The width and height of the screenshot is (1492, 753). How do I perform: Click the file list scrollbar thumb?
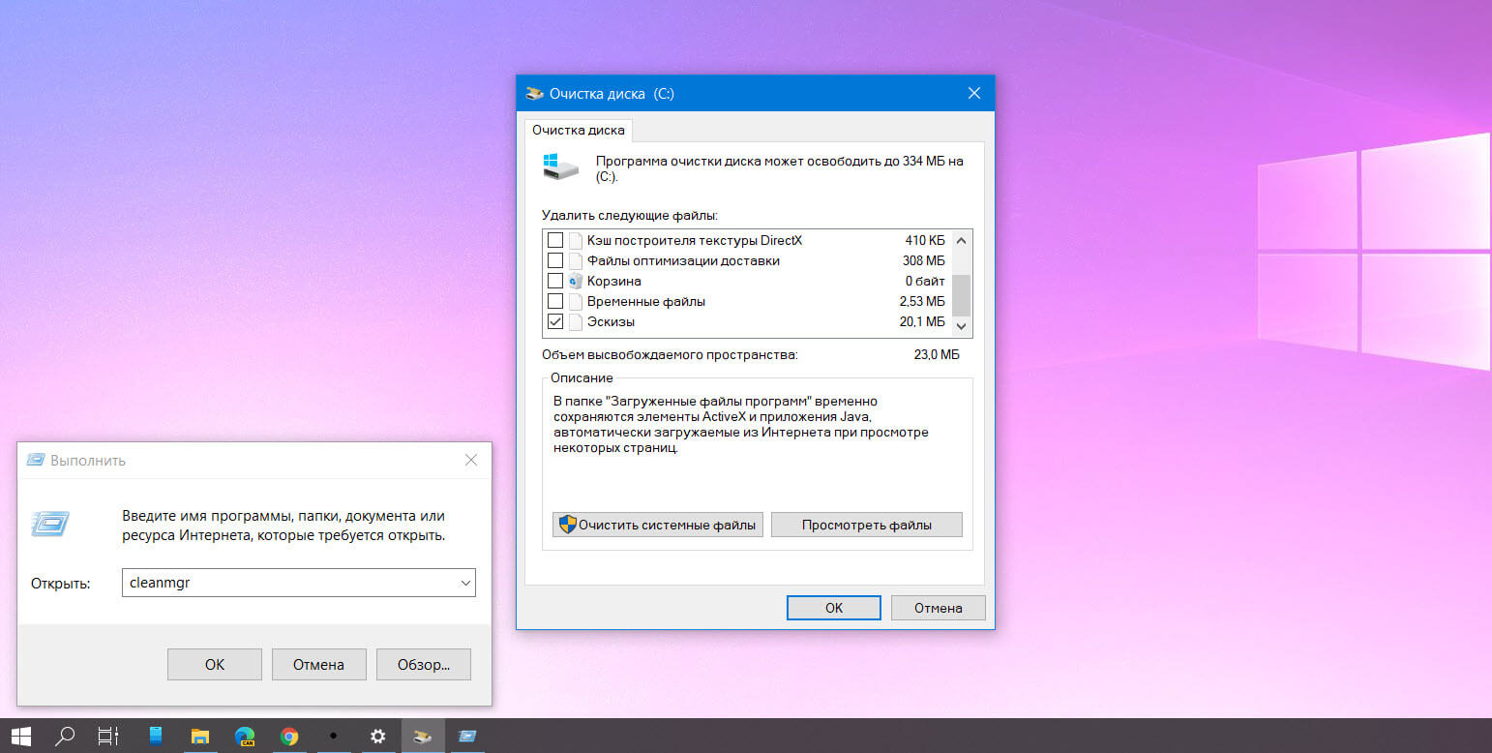(962, 295)
